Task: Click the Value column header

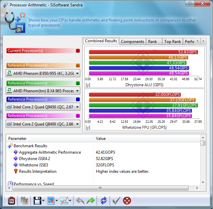Action: [147, 139]
